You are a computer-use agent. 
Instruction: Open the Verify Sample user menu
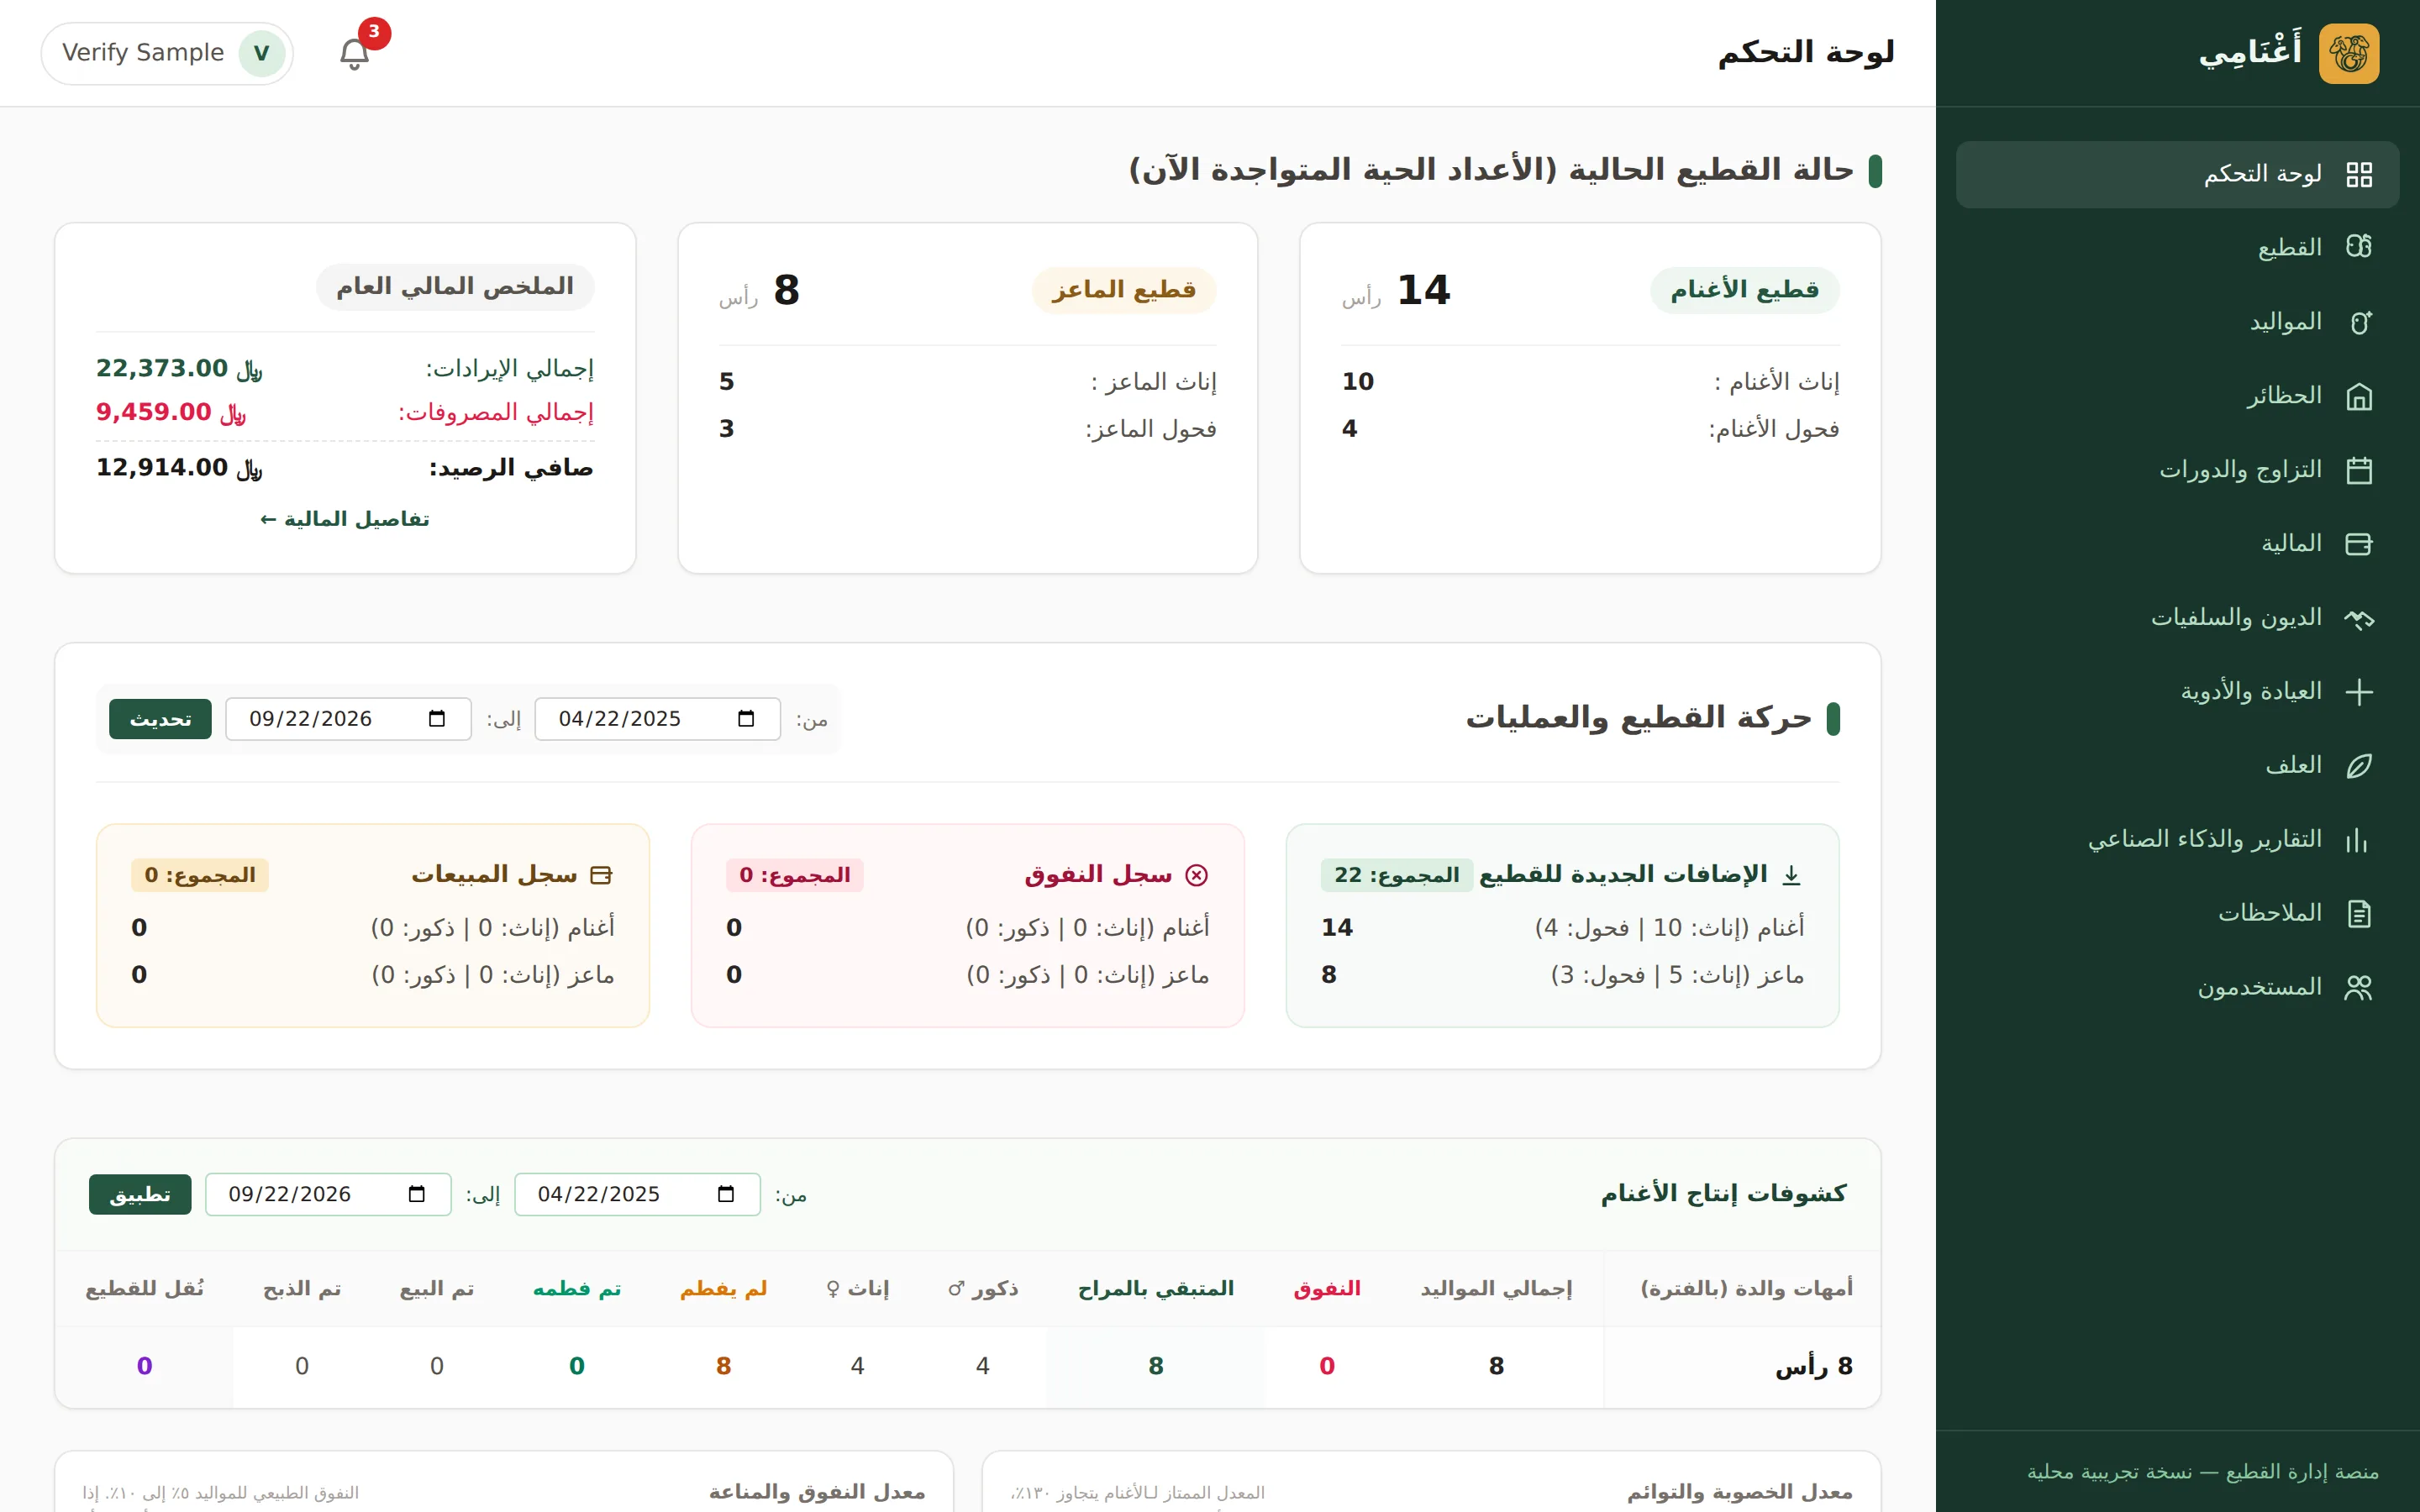(x=167, y=53)
